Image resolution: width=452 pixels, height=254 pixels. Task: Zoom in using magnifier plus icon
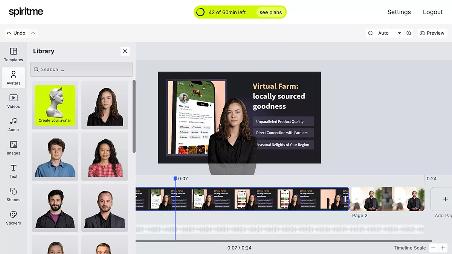409,33
